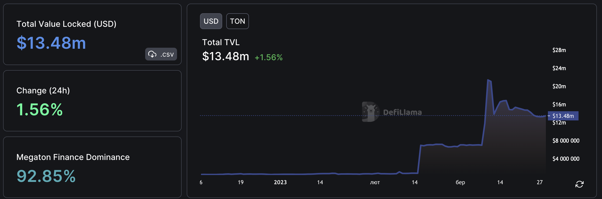Switch chart denomination to TON
The width and height of the screenshot is (602, 199).
pyautogui.click(x=237, y=21)
